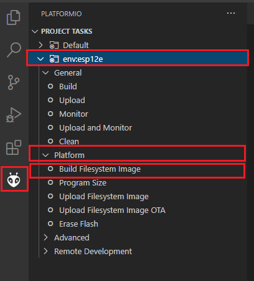Expand the Advanced task group
The width and height of the screenshot is (254, 281).
[x=45, y=237]
